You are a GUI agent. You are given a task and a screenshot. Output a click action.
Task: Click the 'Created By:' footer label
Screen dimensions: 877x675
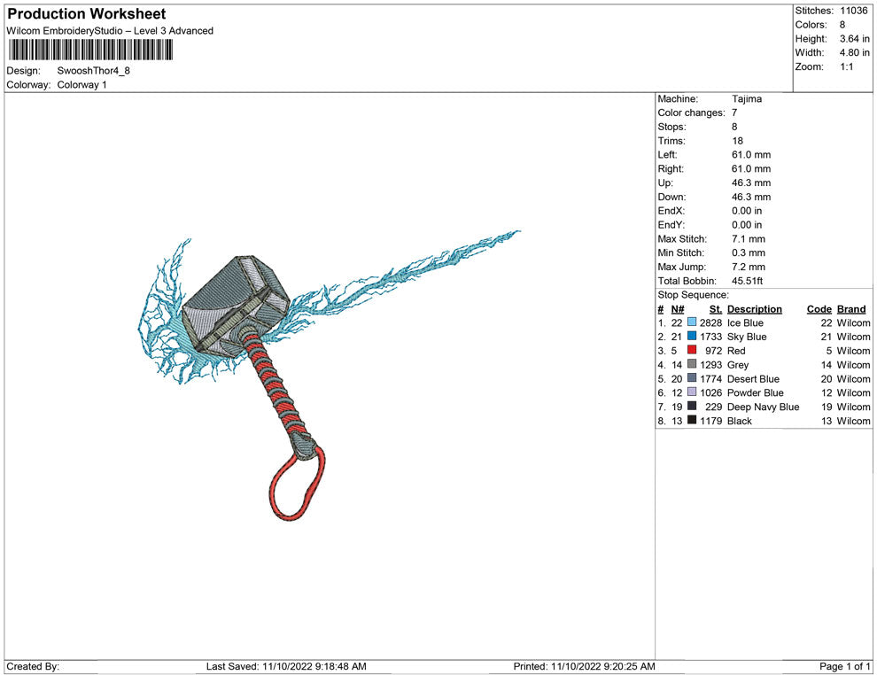click(33, 666)
